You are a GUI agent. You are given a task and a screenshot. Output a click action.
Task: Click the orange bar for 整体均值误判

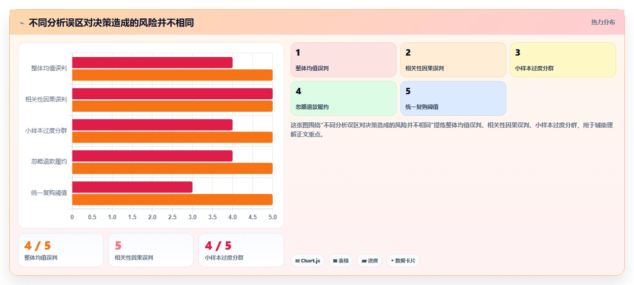172,75
